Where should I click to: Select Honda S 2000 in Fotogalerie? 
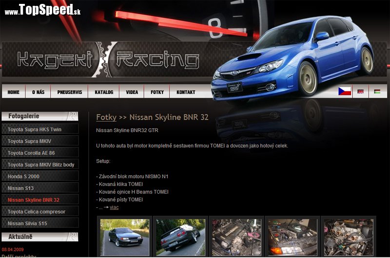click(x=40, y=176)
